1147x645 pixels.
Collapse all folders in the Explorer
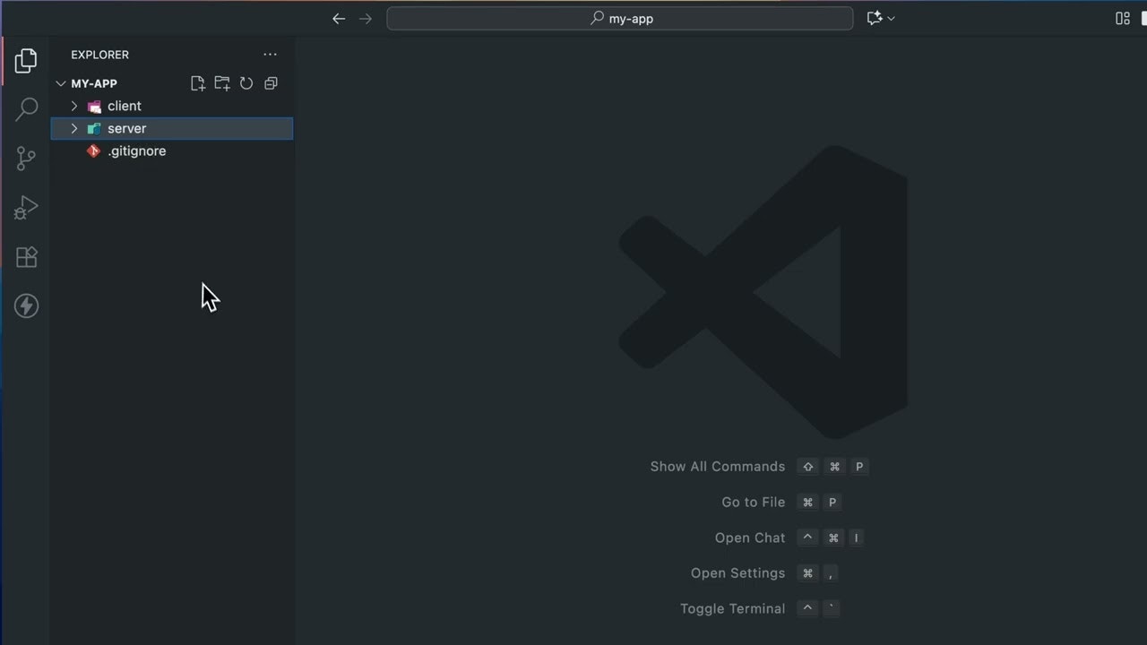[271, 82]
